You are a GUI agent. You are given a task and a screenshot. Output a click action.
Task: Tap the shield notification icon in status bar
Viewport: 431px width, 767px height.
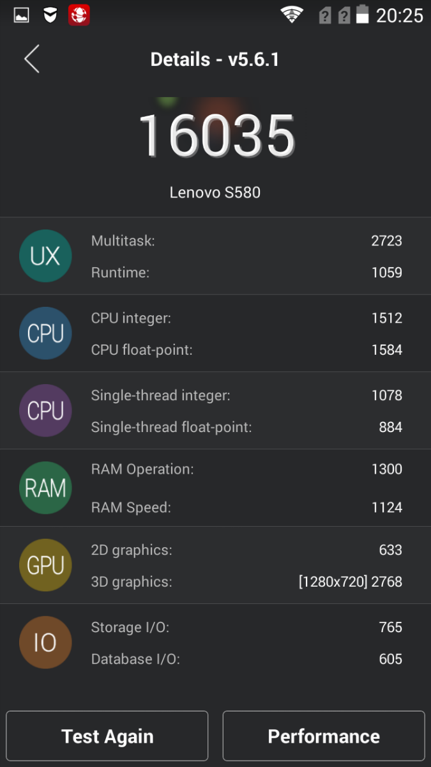coord(50,15)
